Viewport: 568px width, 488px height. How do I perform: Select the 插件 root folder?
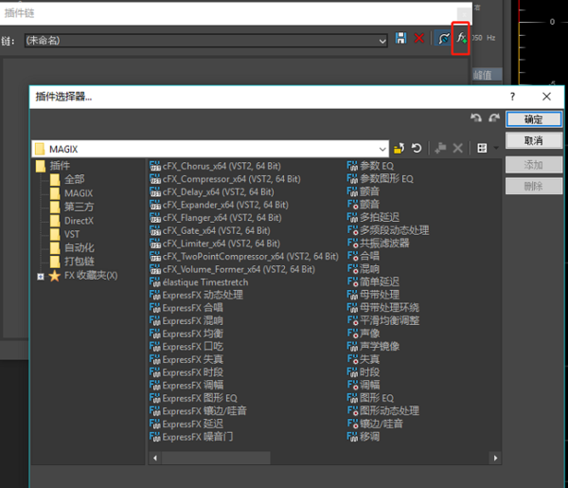click(x=53, y=166)
